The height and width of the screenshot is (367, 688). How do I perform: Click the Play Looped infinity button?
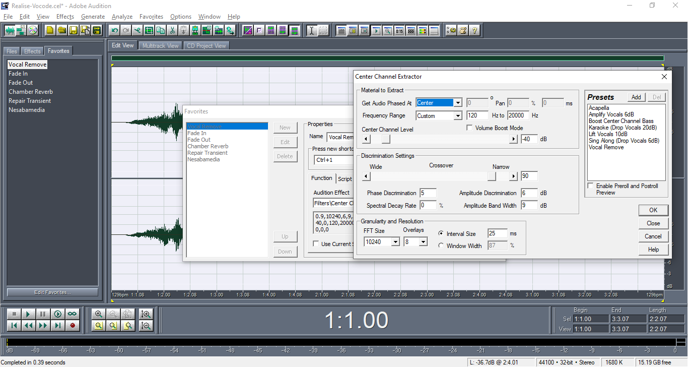coord(73,314)
